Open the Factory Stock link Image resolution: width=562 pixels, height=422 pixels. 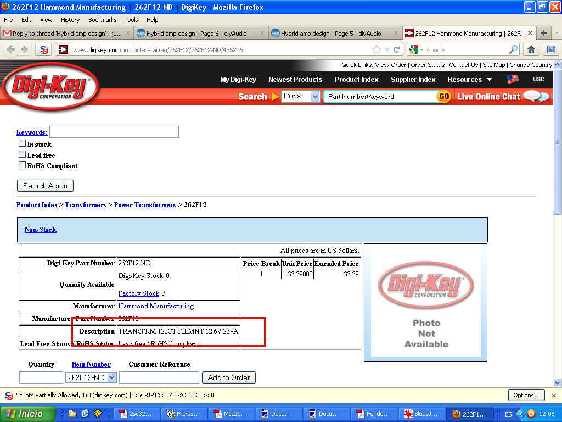139,293
